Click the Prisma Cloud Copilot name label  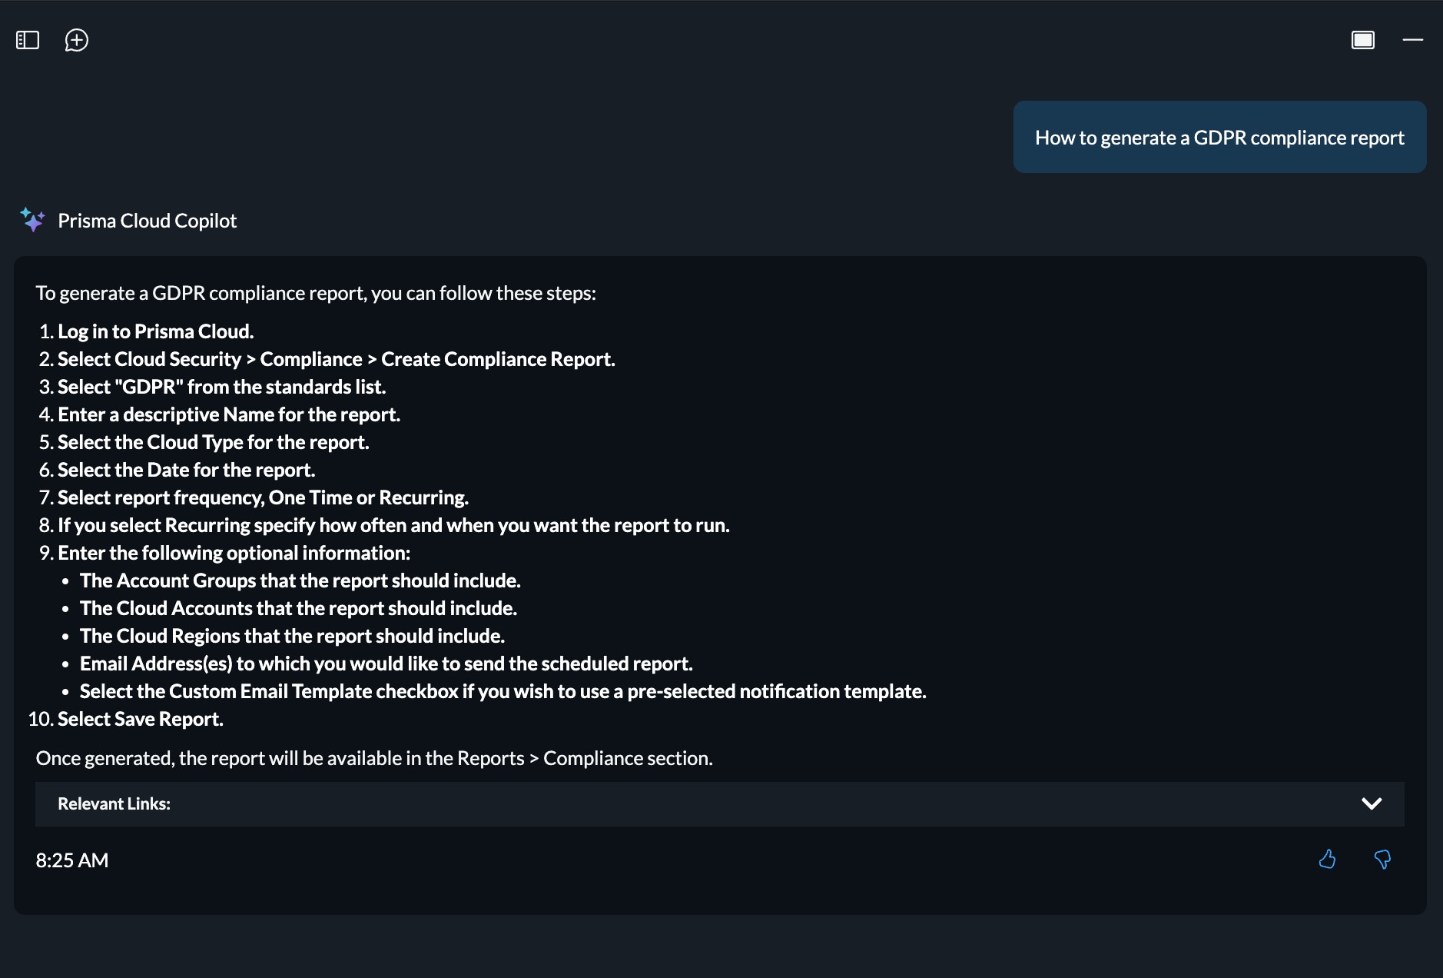click(x=148, y=221)
